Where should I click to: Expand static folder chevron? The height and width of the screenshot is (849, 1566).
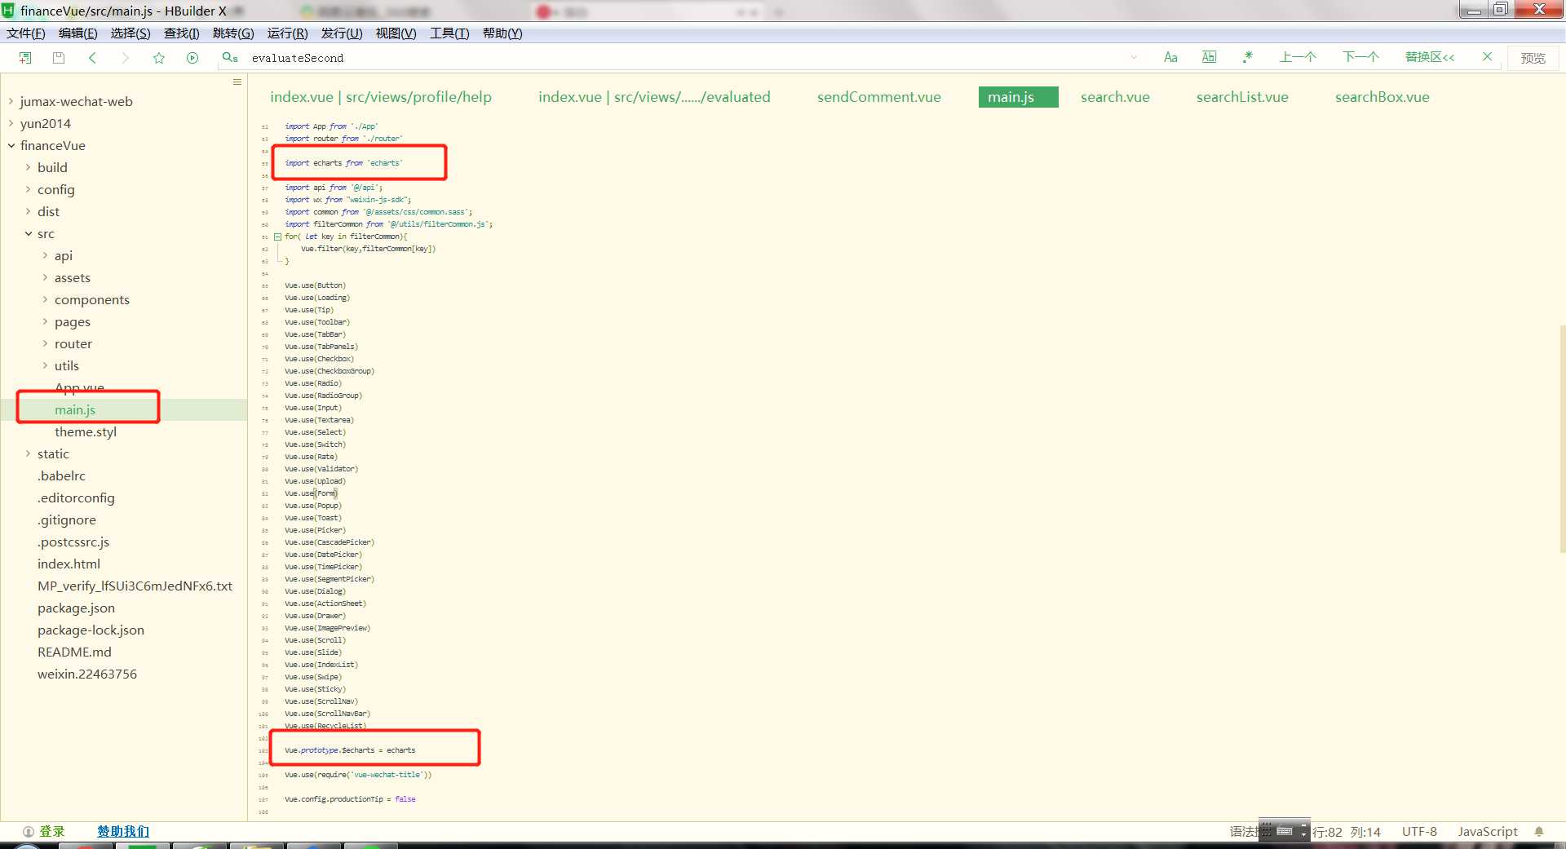point(28,453)
